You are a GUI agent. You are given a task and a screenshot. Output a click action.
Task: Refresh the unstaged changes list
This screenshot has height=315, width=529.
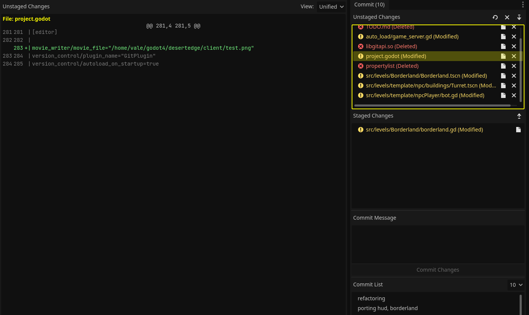(x=495, y=17)
